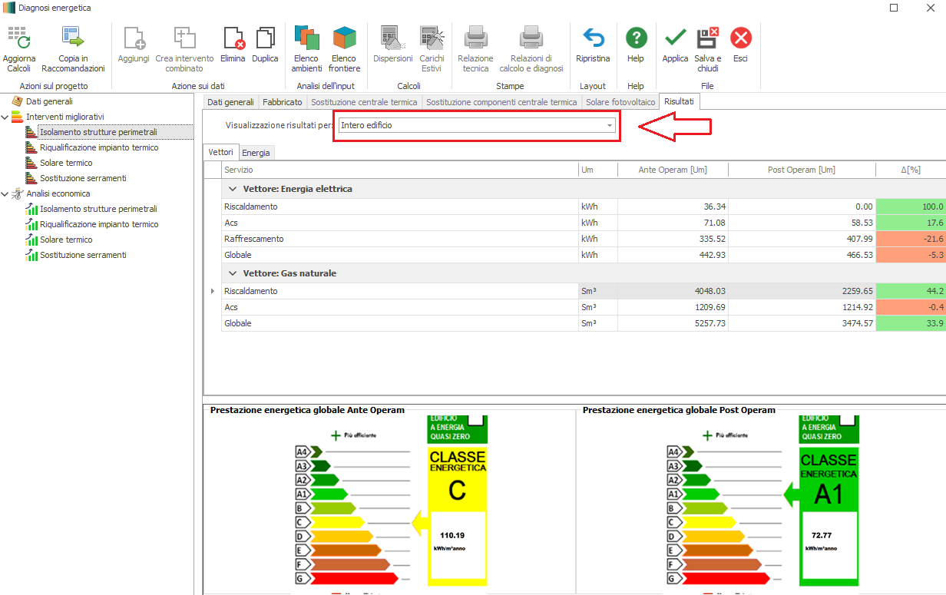Open Elenco ambienti list
Image resolution: width=946 pixels, height=595 pixels.
[x=306, y=38]
